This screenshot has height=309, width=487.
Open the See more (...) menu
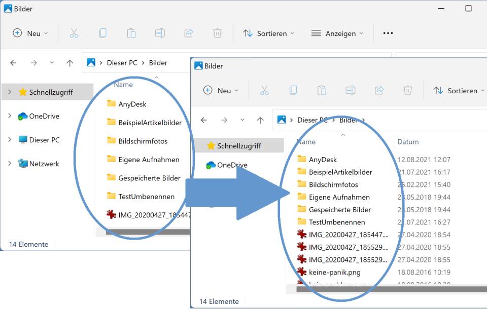point(388,33)
